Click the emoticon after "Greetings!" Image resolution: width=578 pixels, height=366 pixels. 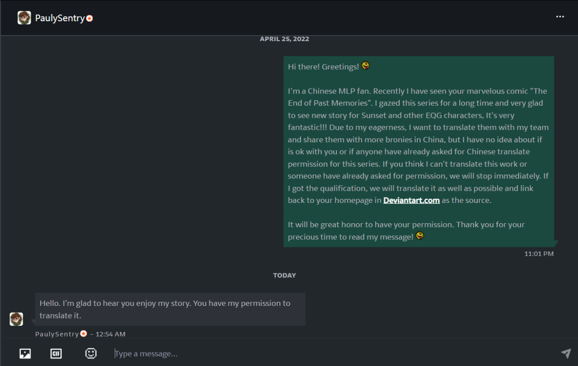[365, 66]
